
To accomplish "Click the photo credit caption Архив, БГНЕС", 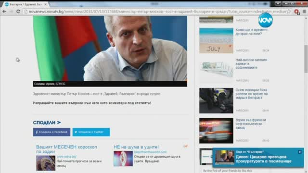I will point(50,84).
